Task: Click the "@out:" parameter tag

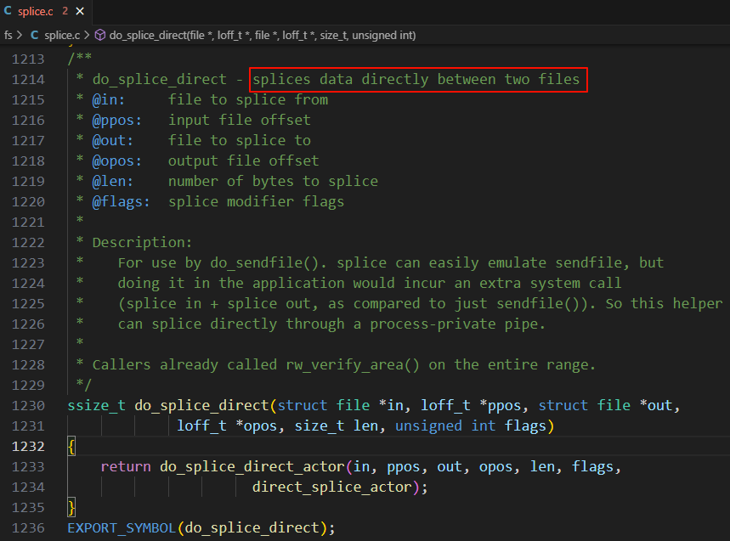Action: point(113,141)
